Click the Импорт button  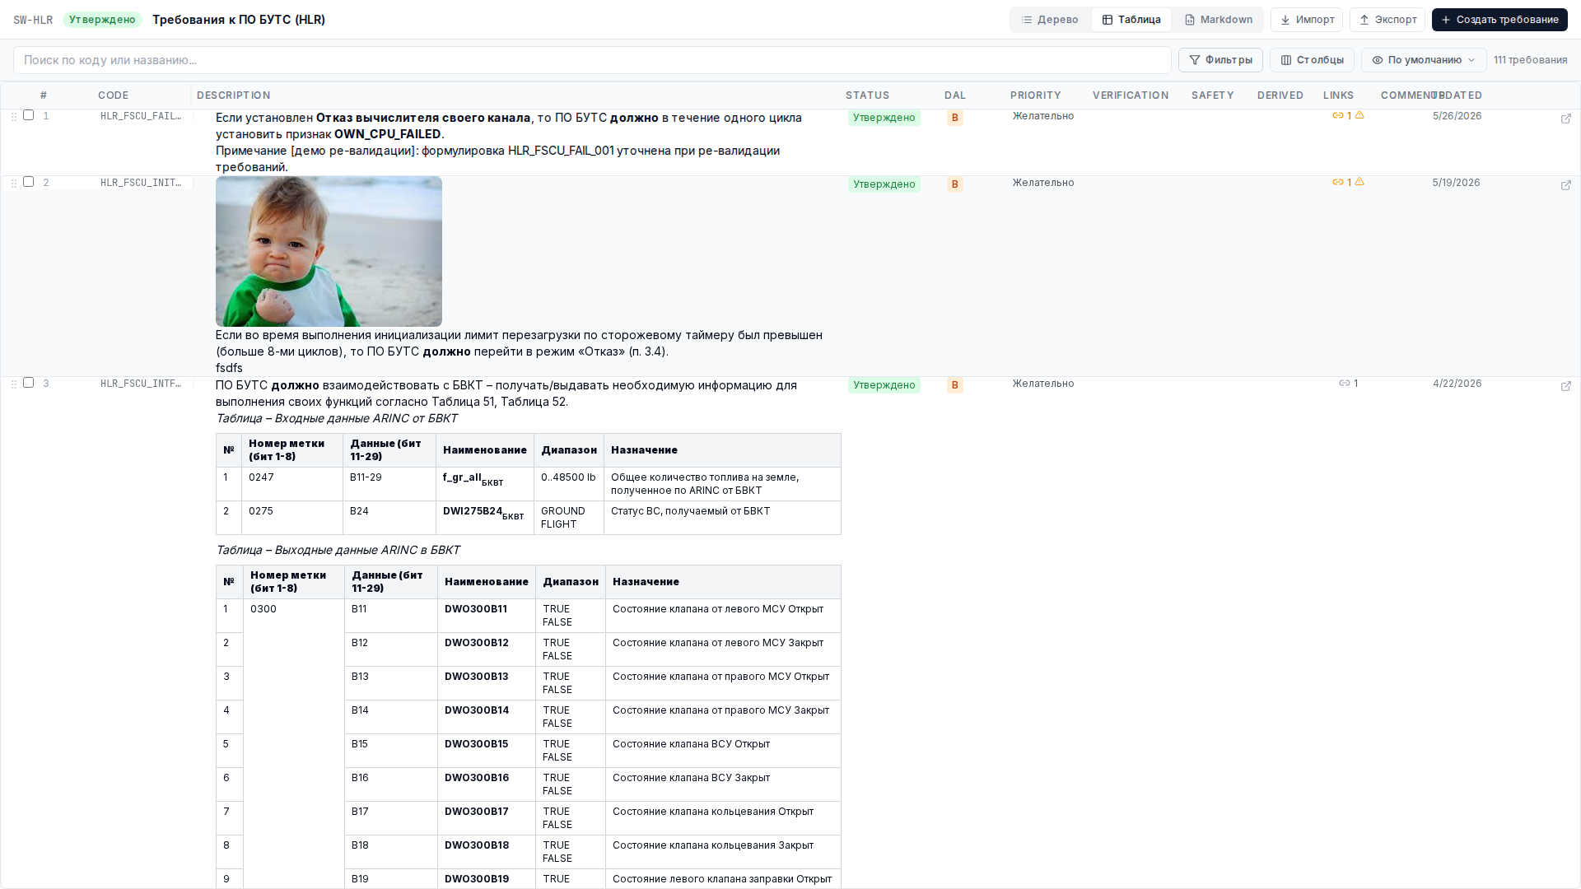coord(1307,20)
